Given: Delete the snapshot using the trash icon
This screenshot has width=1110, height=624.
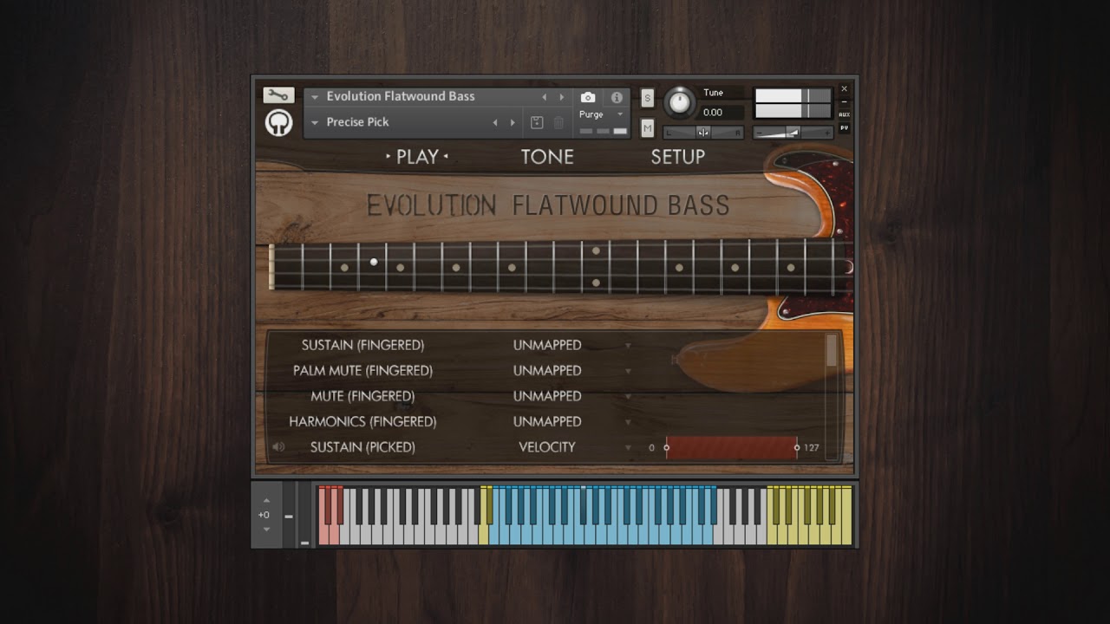Looking at the screenshot, I should (558, 122).
